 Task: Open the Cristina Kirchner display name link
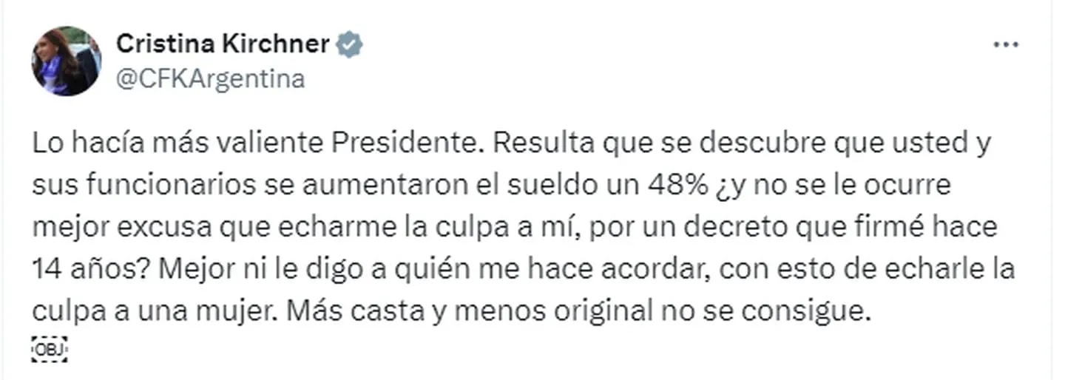point(222,44)
